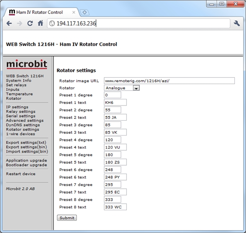The height and width of the screenshot is (233, 246).
Task: Click the browser forward arrow
Action: 20,23
